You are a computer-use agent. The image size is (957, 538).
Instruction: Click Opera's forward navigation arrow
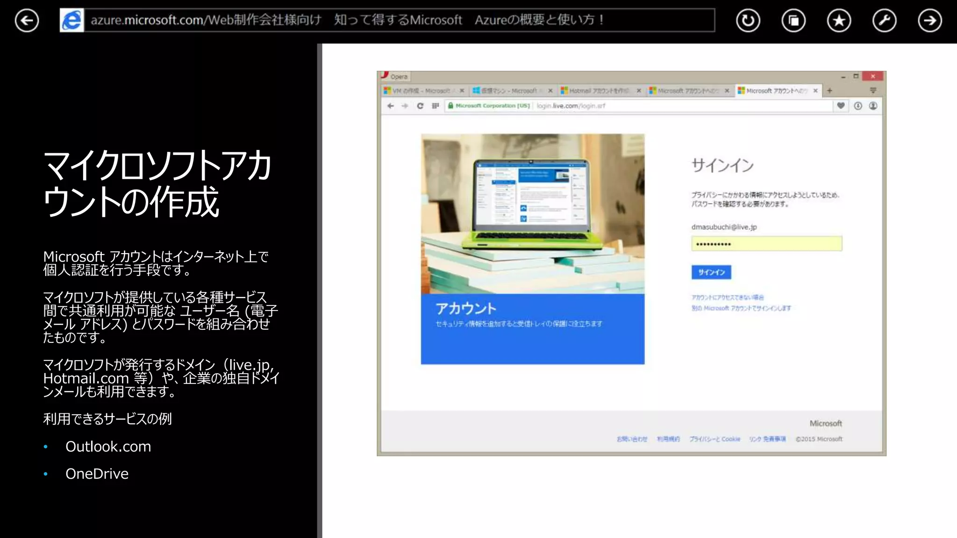[x=405, y=106]
